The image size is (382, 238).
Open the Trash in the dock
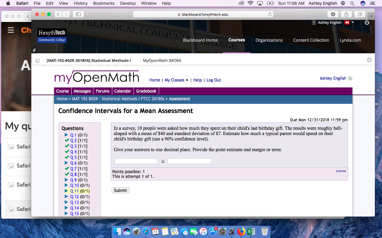pos(264,231)
